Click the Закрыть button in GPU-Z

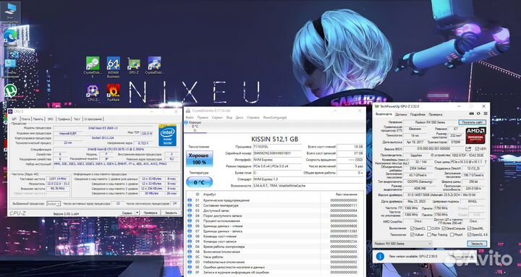477,244
